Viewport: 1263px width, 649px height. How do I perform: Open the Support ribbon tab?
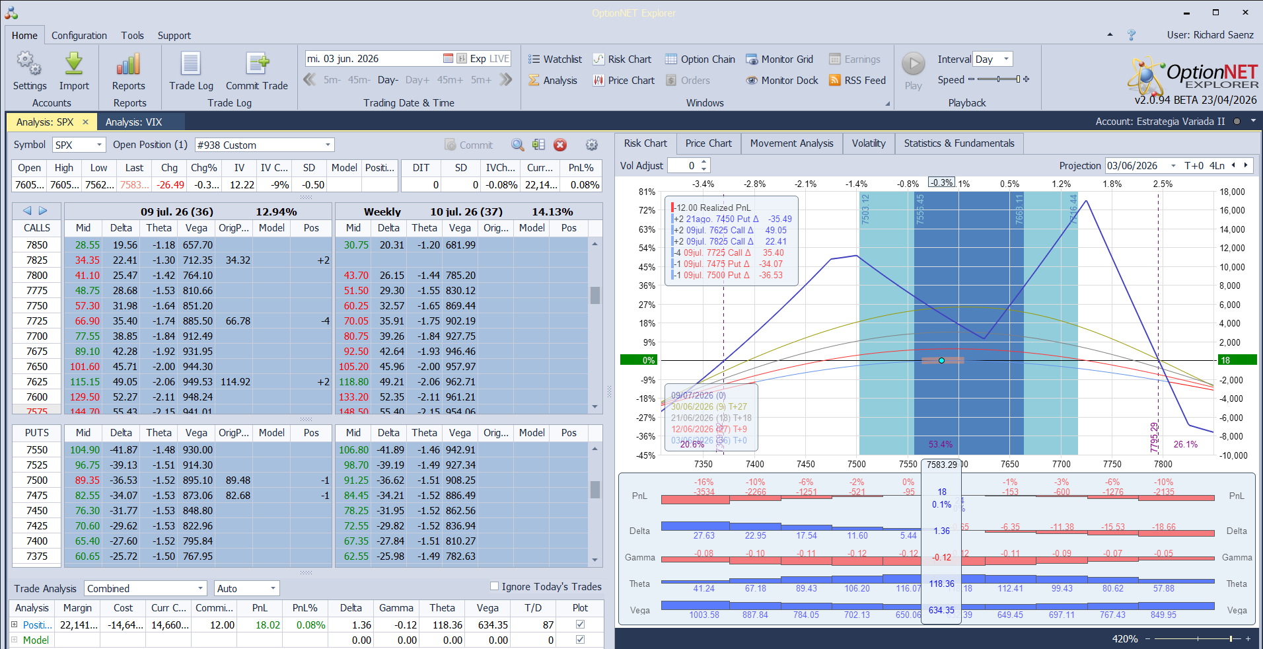(x=174, y=36)
